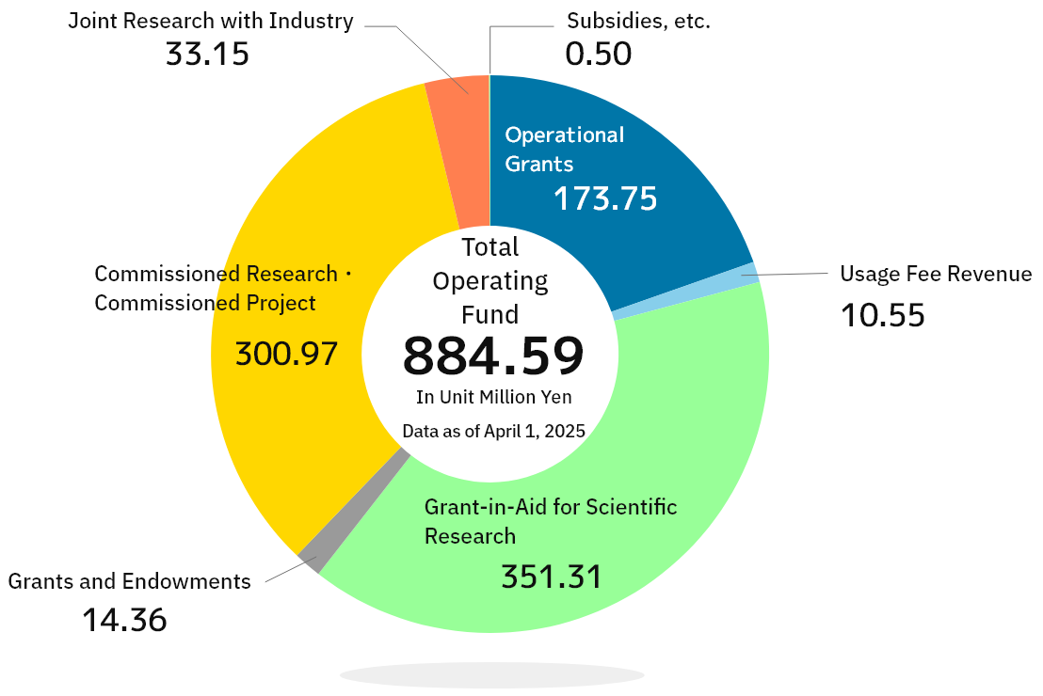The width and height of the screenshot is (1043, 696).
Task: Select "Grant-in-Aid for Scientific Research" label
Action: [x=550, y=521]
